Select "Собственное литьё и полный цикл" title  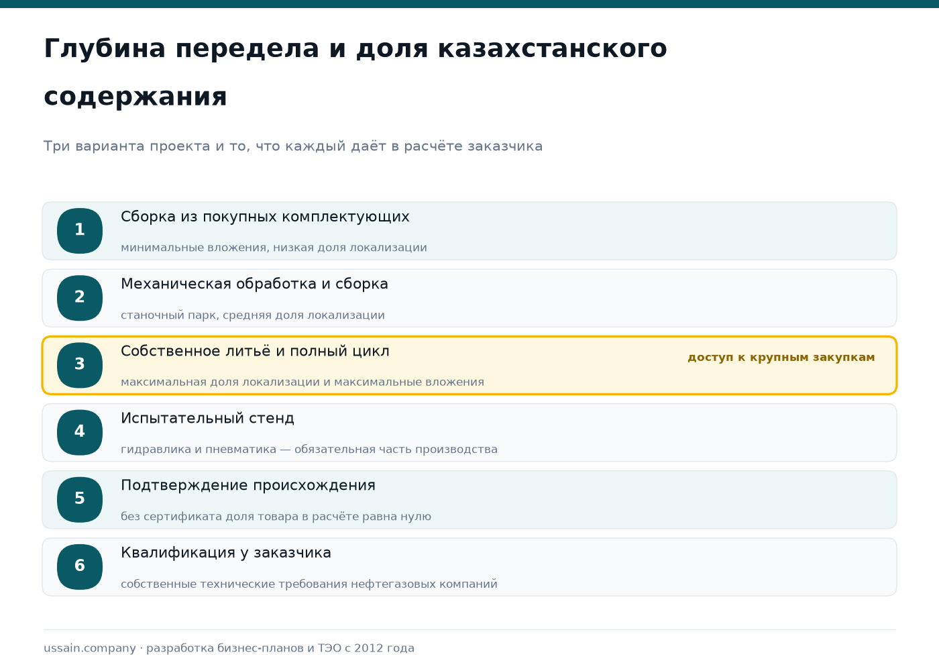[255, 351]
